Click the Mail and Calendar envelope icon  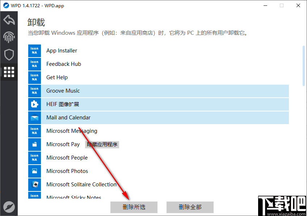(x=34, y=118)
